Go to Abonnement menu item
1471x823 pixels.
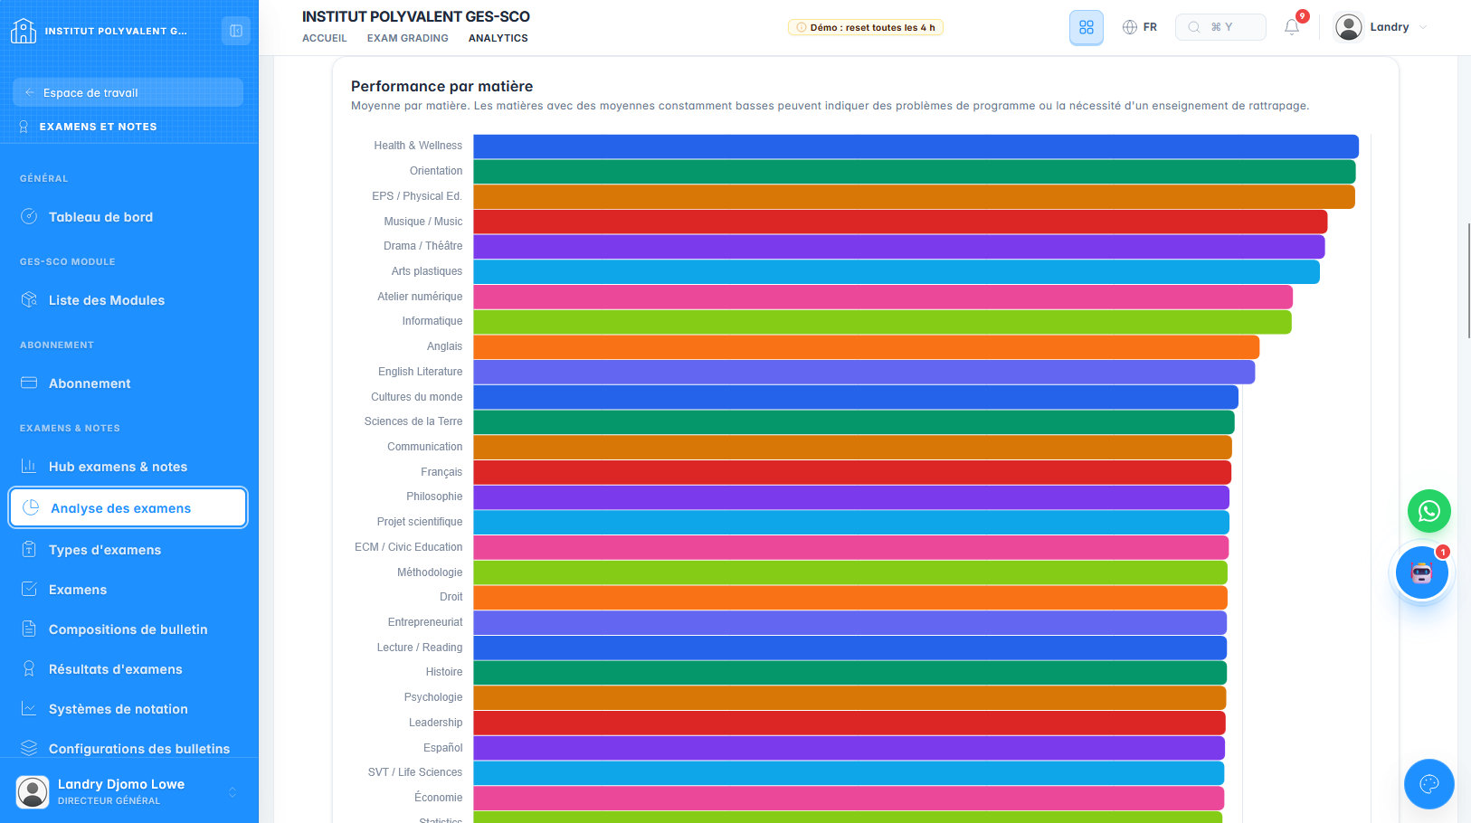point(128,383)
